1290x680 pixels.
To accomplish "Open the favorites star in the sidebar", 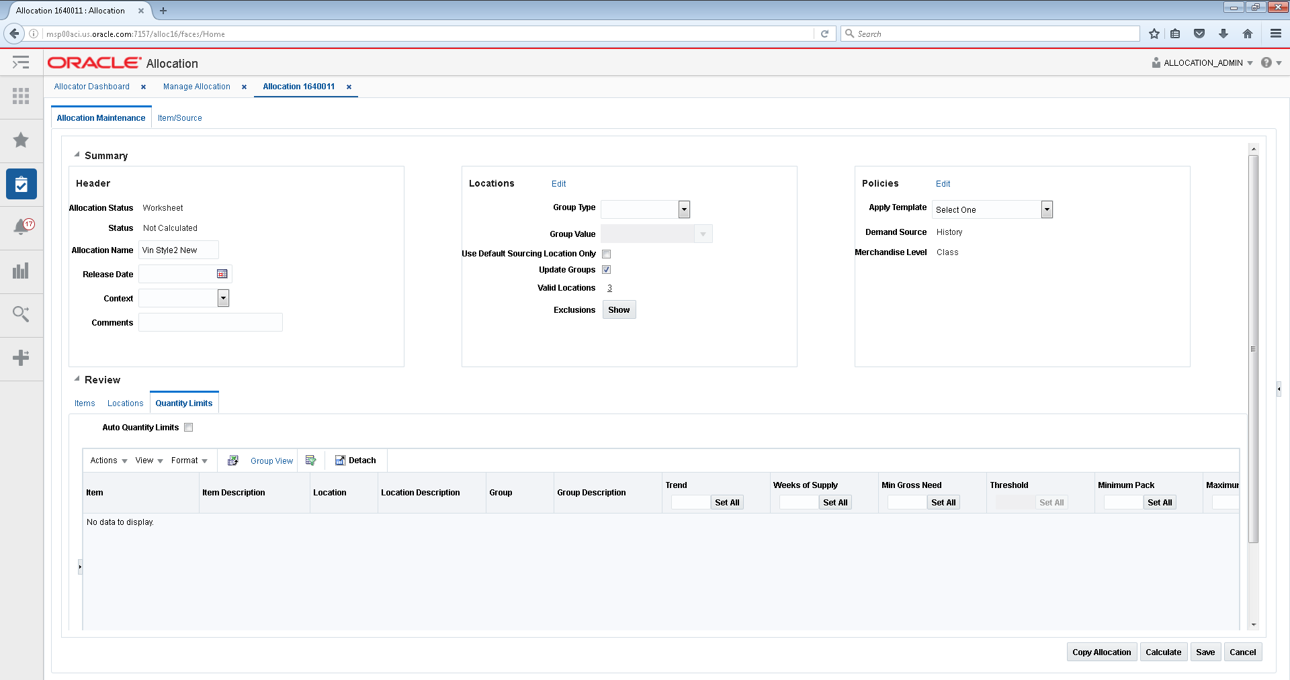I will (21, 140).
